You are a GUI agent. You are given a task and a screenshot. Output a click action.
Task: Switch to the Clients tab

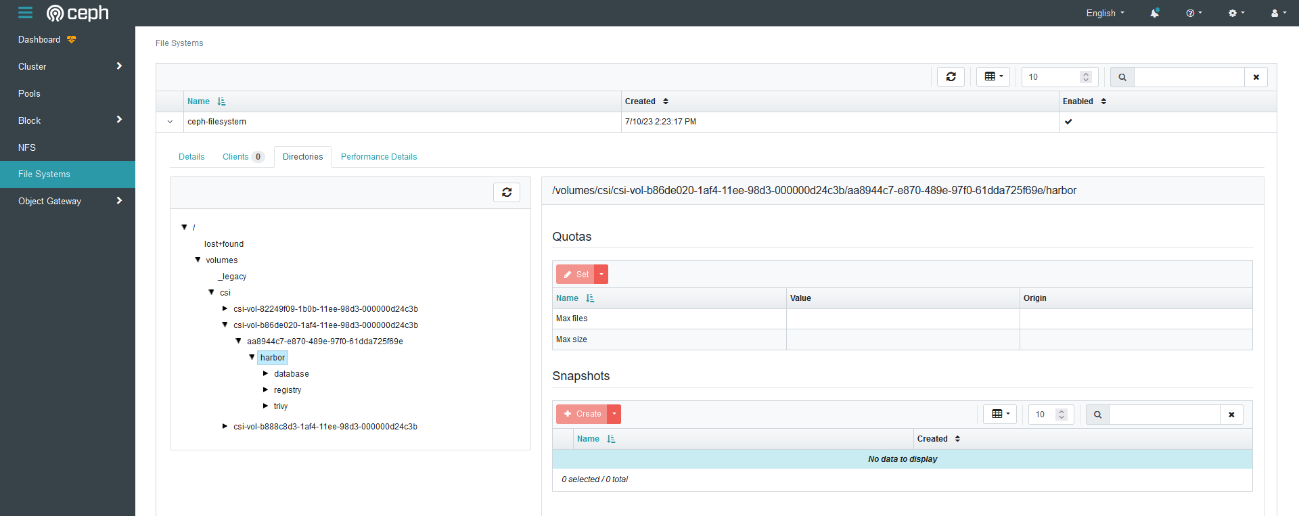point(244,157)
